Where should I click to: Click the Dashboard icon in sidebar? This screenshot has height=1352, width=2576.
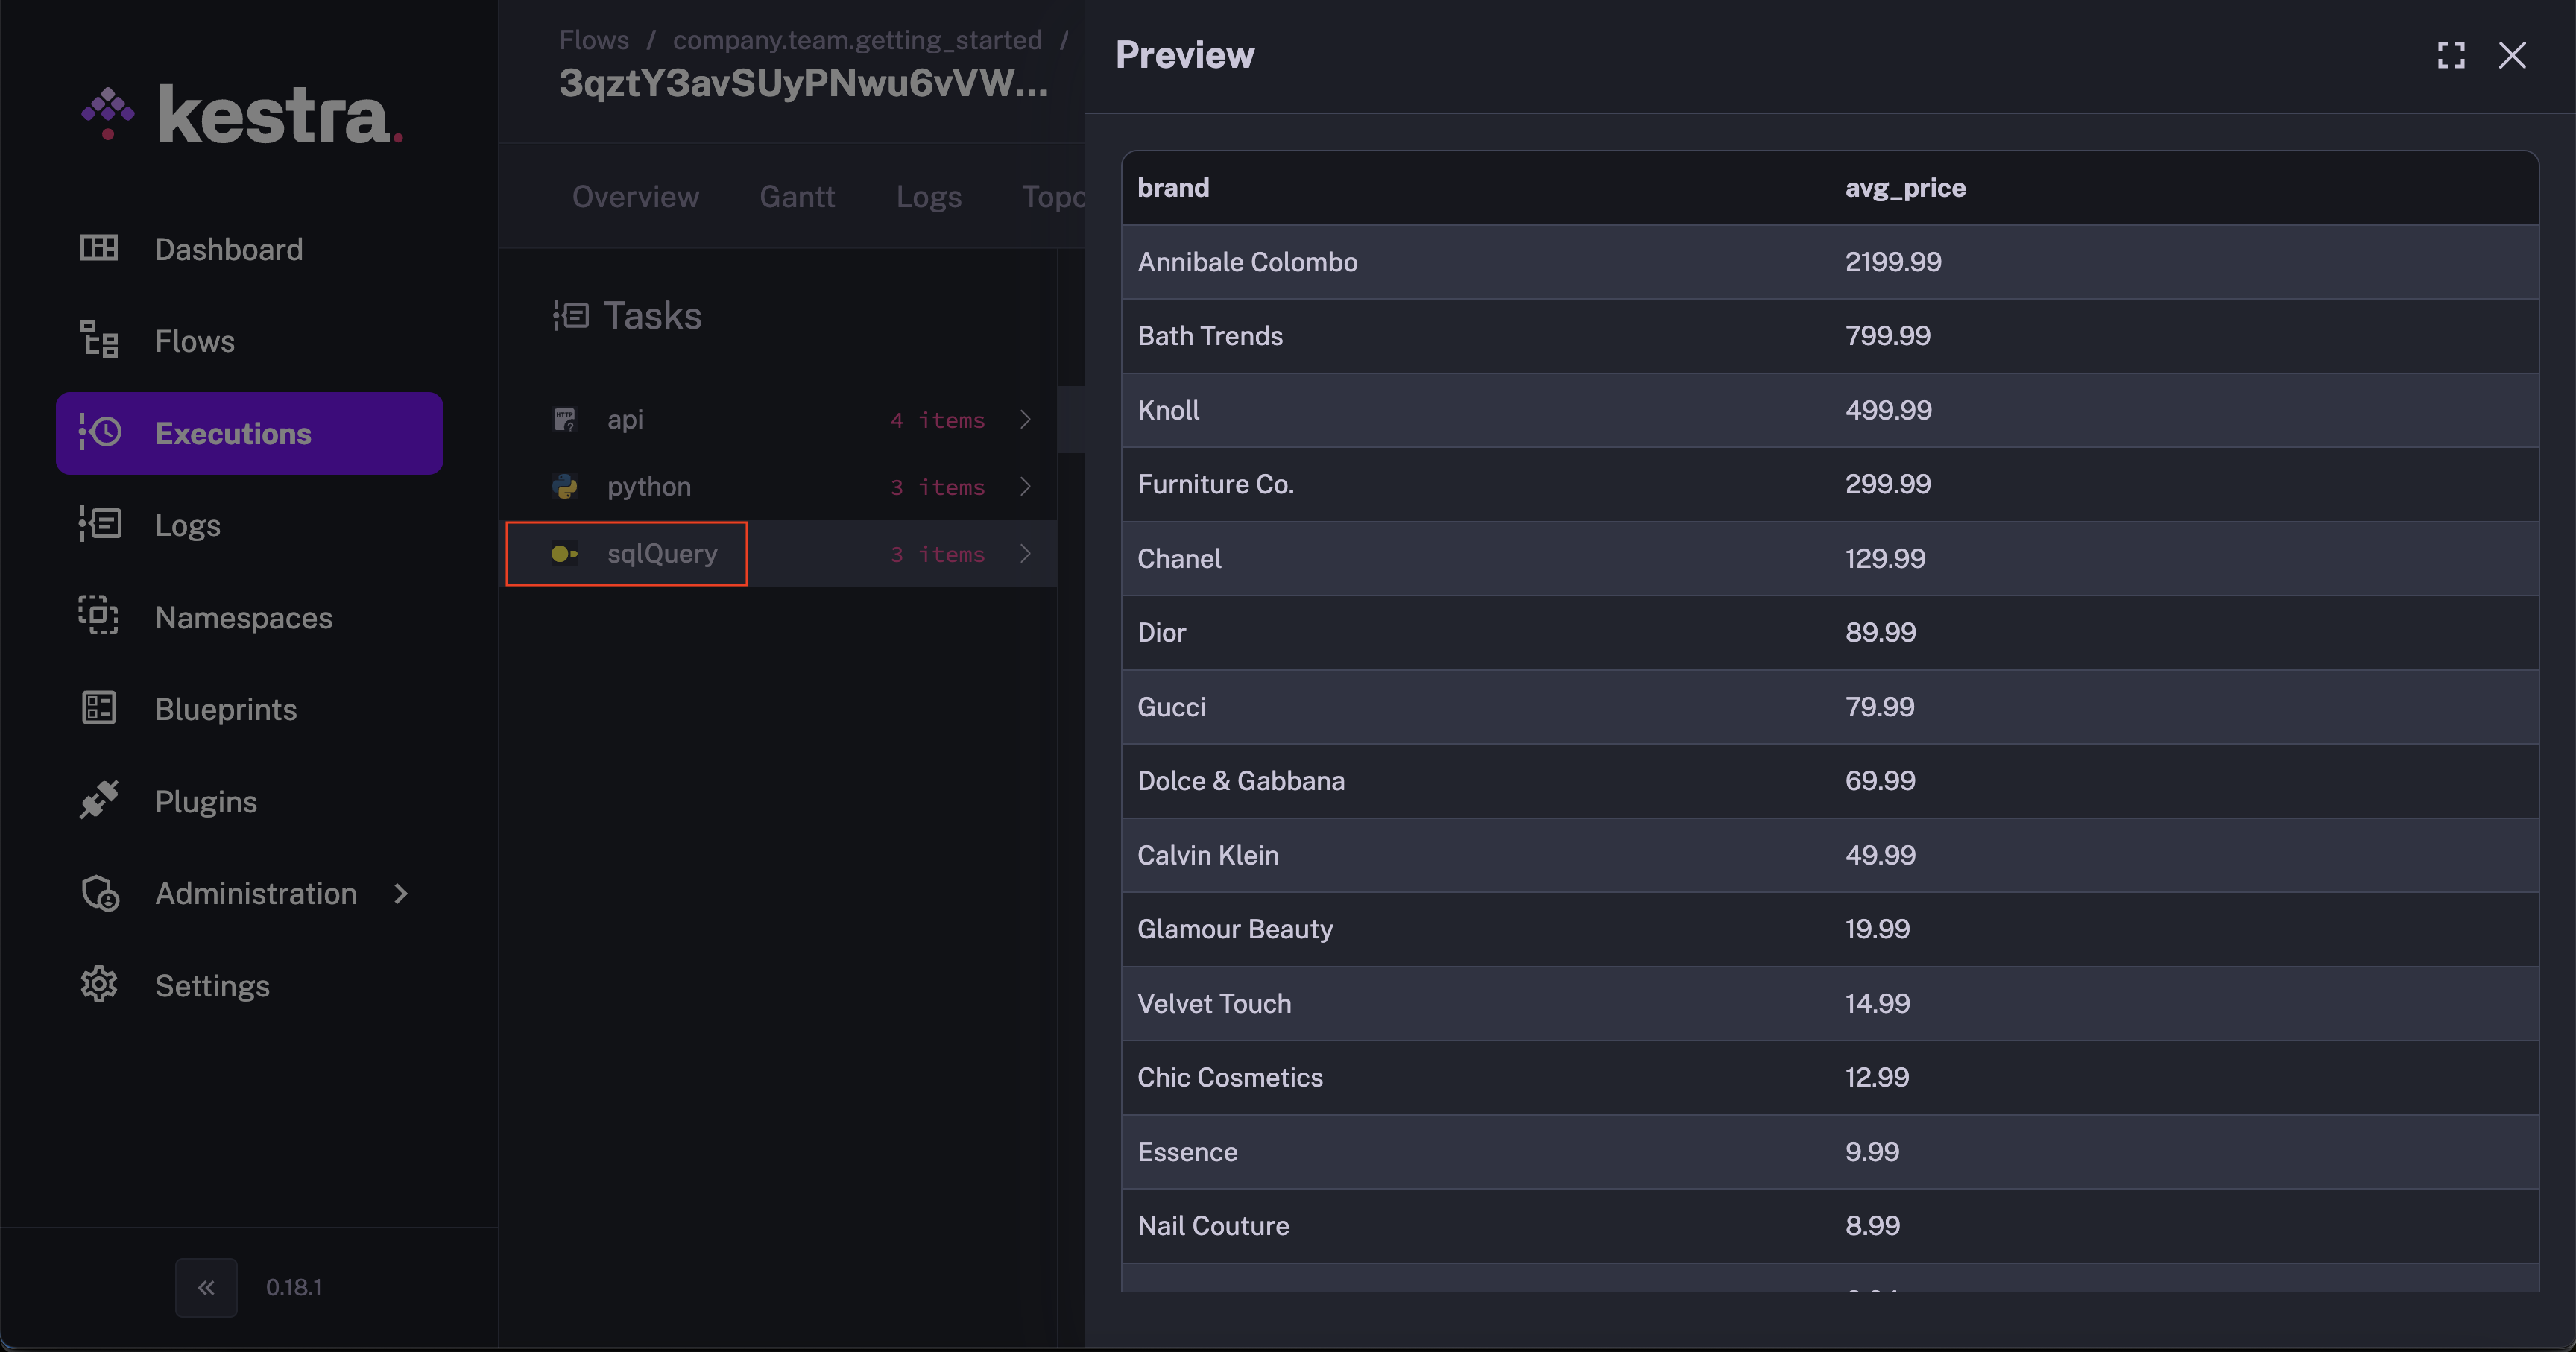[x=99, y=248]
